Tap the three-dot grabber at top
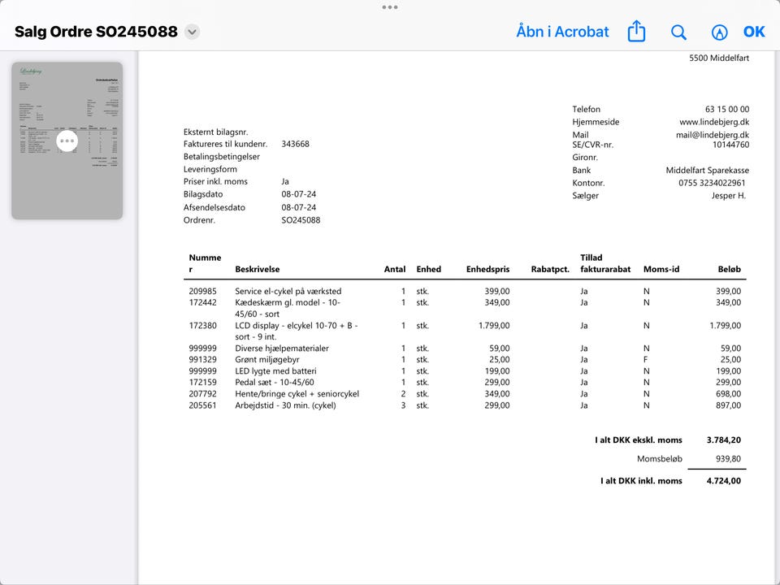This screenshot has height=585, width=780. coord(389,7)
